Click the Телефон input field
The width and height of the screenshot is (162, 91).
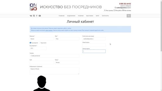coord(54,56)
